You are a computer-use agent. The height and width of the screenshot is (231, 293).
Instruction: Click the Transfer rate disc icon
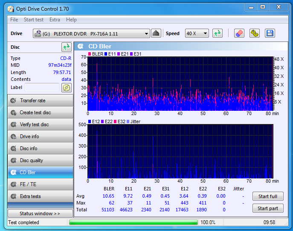pyautogui.click(x=13, y=101)
